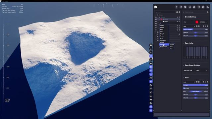
Task: Select Fill Soft in the Sediment submenu
Action: click(x=172, y=45)
